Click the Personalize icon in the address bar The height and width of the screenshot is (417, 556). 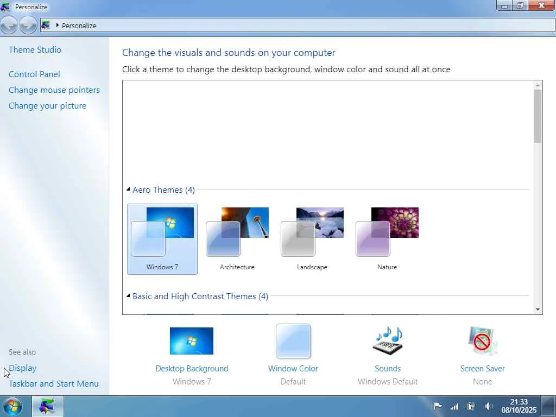[46, 25]
